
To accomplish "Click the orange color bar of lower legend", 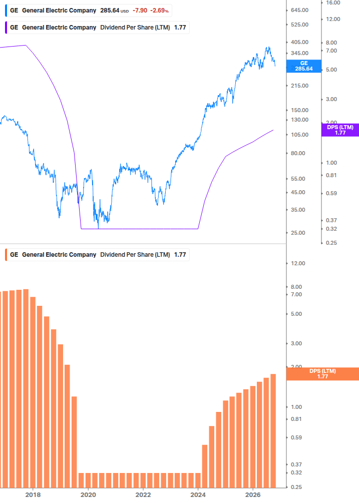I will click(x=6, y=255).
